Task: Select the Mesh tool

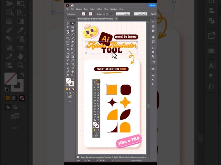Action: [68, 57]
